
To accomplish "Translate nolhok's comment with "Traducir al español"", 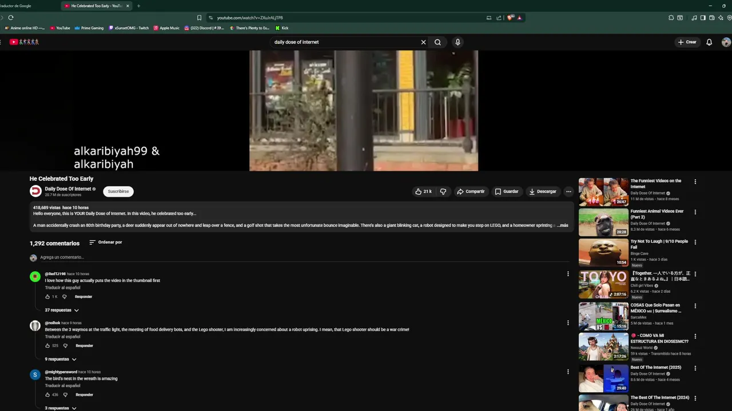I will (62, 337).
